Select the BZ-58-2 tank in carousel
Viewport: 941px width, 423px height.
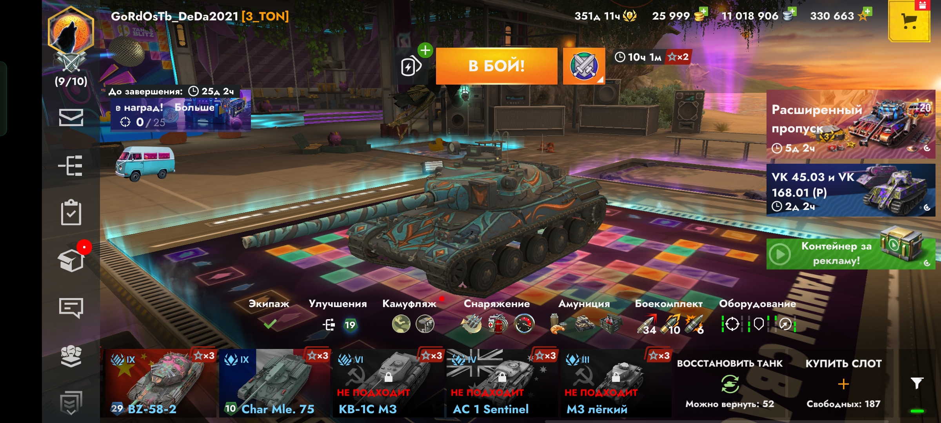pos(161,383)
